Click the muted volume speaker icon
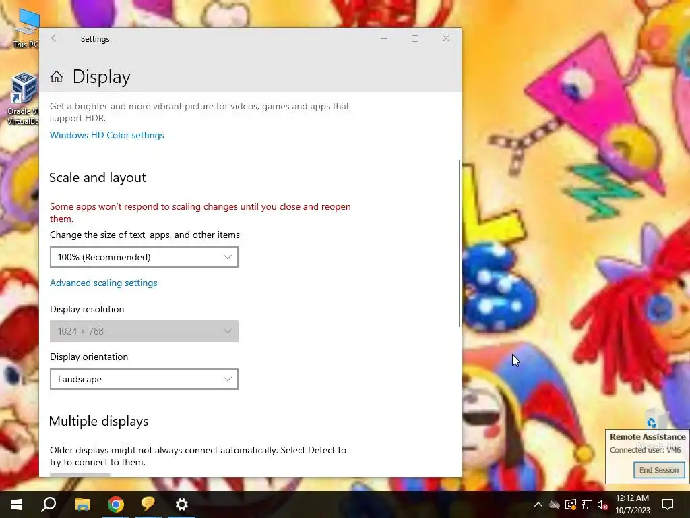 [x=603, y=505]
